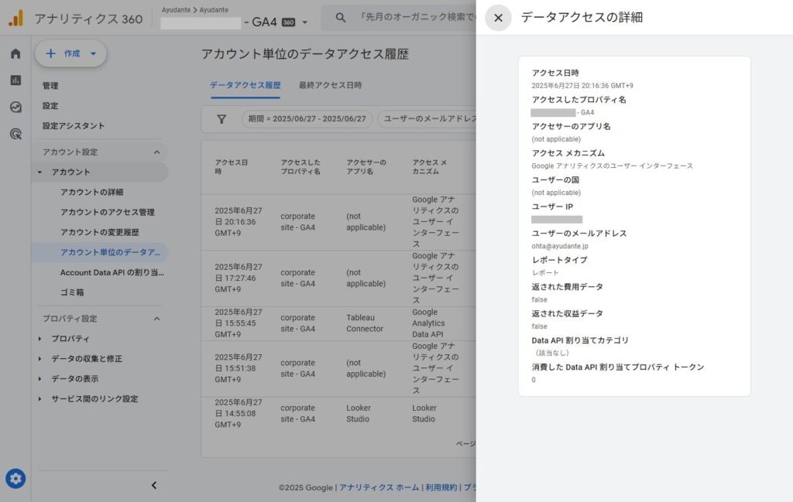The height and width of the screenshot is (502, 793).
Task: Open アカウントのアクセス管理
Action: pyautogui.click(x=107, y=212)
